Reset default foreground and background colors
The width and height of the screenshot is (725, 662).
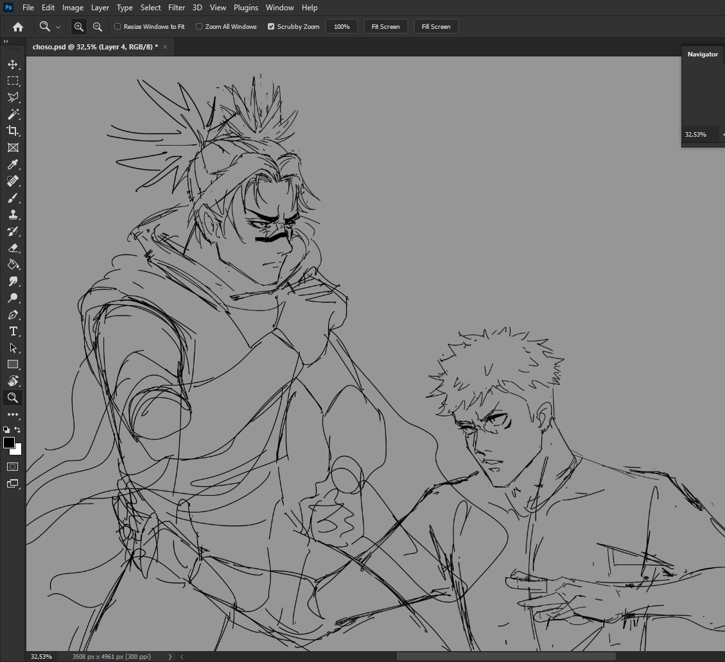point(6,430)
